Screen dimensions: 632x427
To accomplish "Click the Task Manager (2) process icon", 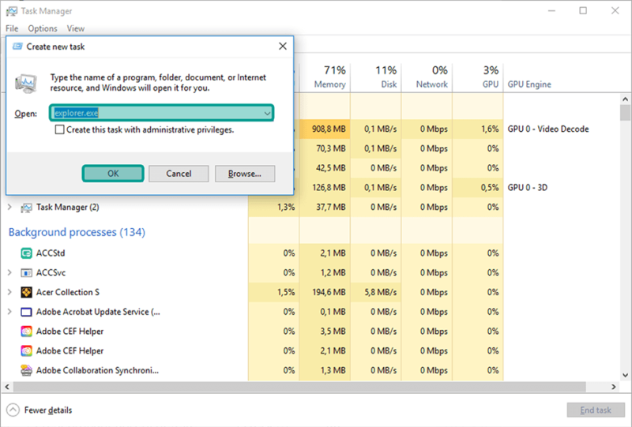I will click(x=26, y=208).
